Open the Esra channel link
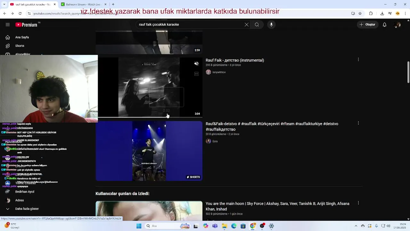Viewport: 410px width, 231px height. pos(215,141)
